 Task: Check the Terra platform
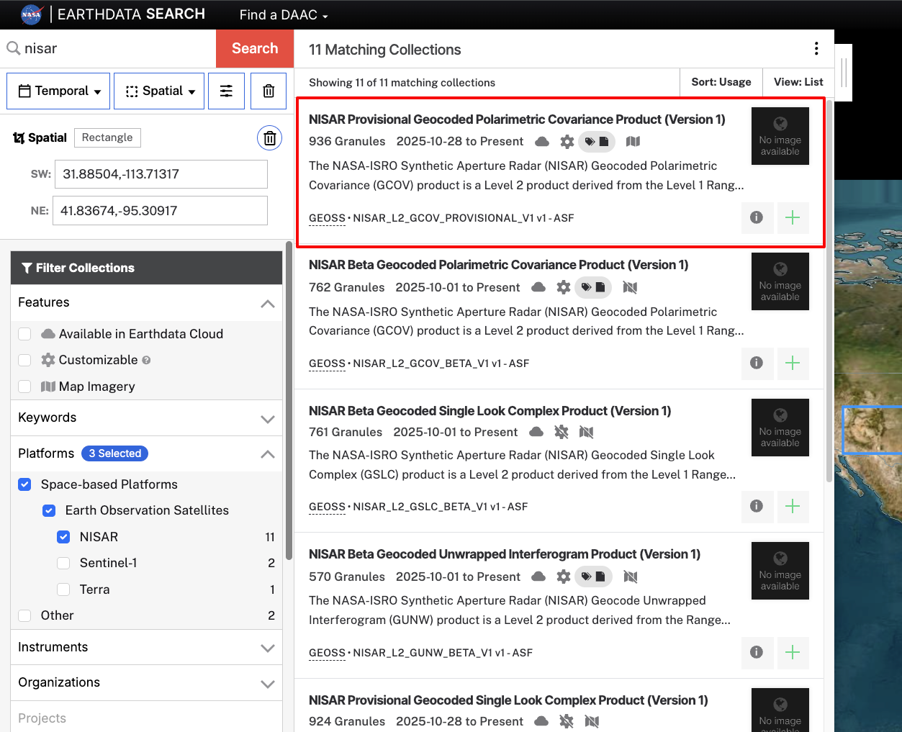click(x=63, y=589)
